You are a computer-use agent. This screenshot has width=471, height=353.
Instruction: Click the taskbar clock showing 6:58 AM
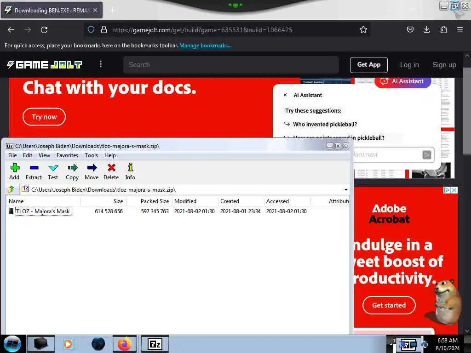point(448,344)
